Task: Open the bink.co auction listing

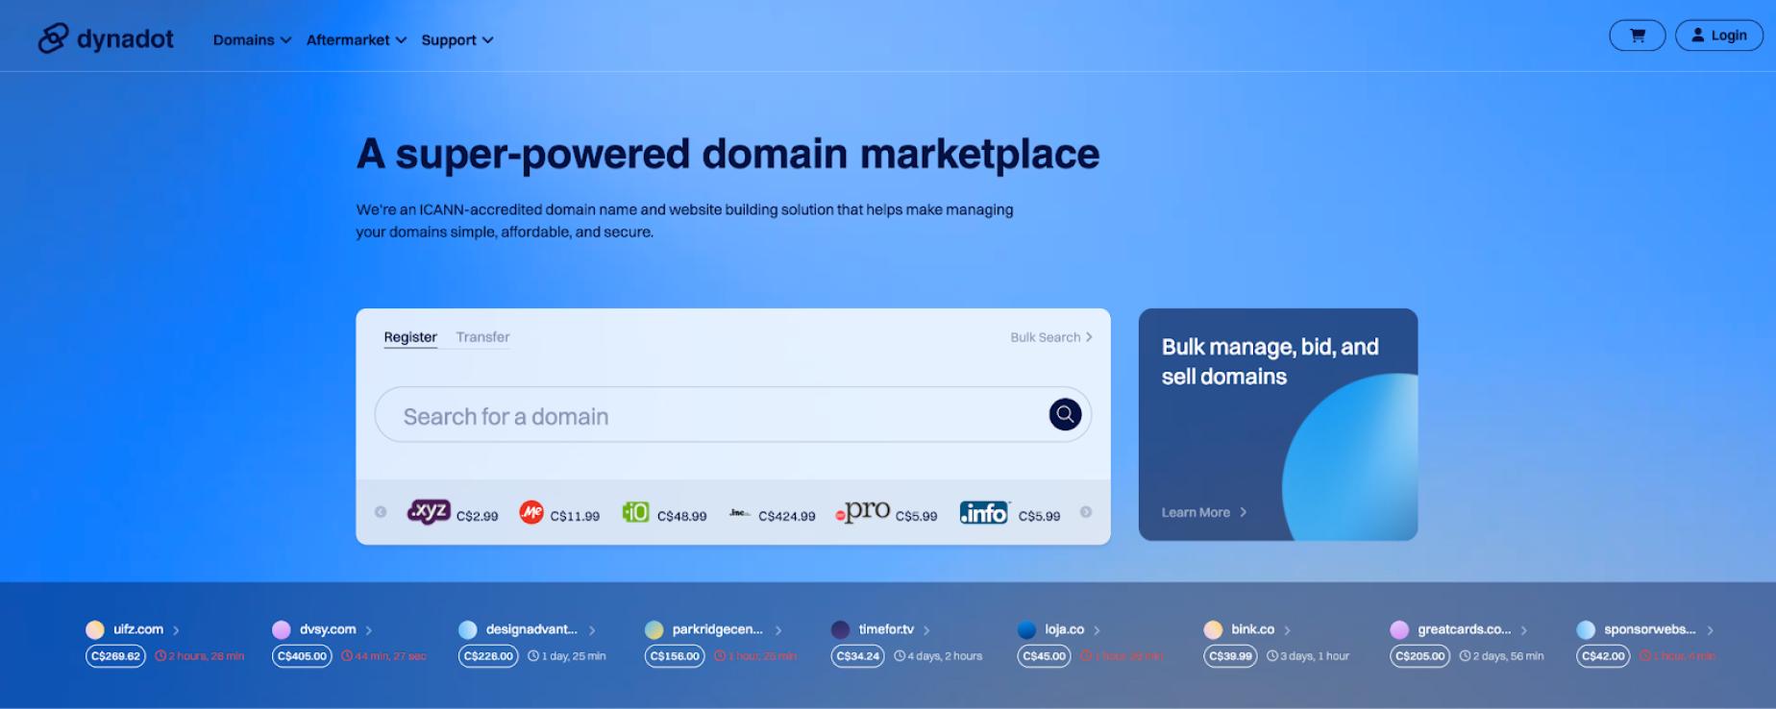Action: 1252,629
